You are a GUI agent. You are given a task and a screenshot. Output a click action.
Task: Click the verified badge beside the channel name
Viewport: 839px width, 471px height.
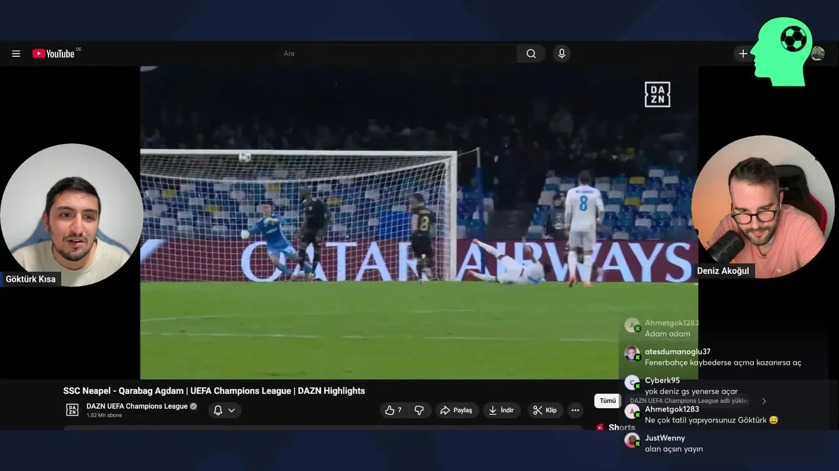pyautogui.click(x=193, y=406)
